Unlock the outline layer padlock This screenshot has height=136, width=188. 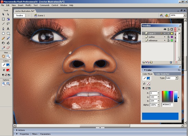pyautogui.click(x=168, y=37)
